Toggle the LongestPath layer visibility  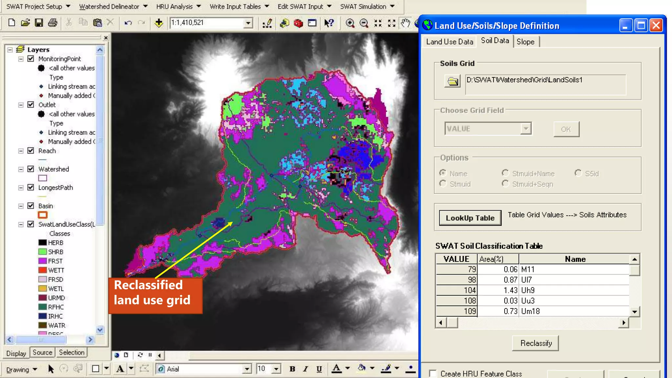click(x=31, y=187)
